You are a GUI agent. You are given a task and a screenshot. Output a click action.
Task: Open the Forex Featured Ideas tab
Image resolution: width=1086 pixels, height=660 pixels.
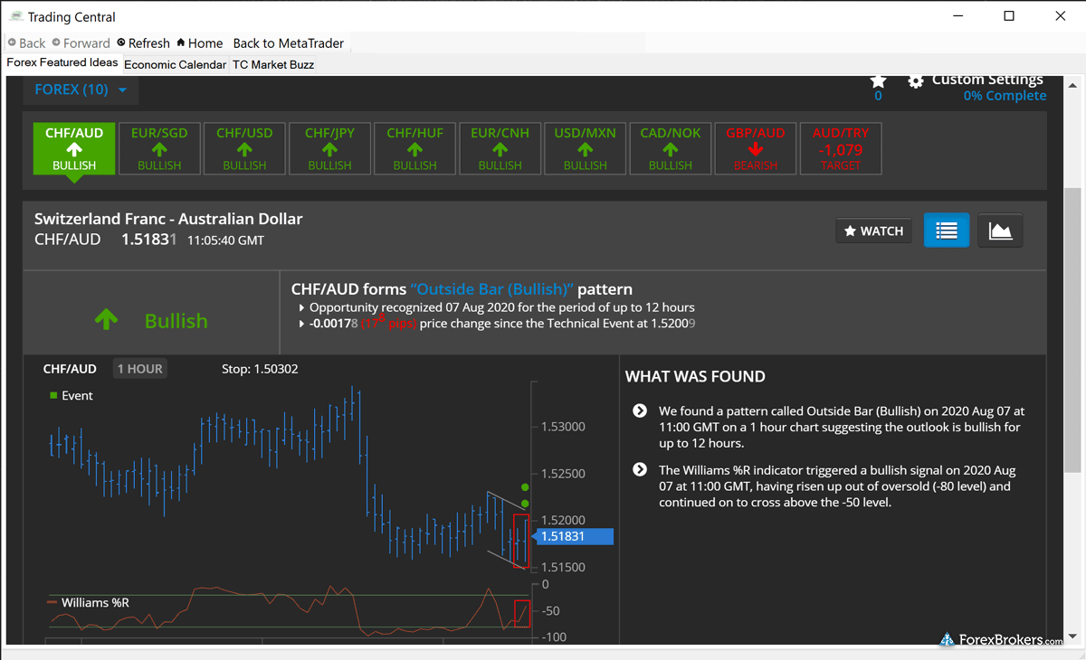(x=62, y=62)
